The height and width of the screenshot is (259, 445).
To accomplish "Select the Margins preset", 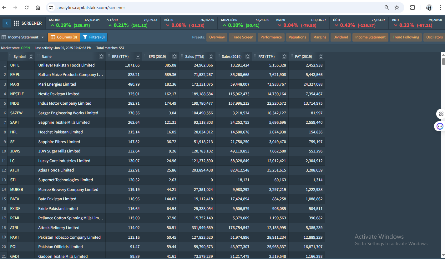I will [320, 37].
